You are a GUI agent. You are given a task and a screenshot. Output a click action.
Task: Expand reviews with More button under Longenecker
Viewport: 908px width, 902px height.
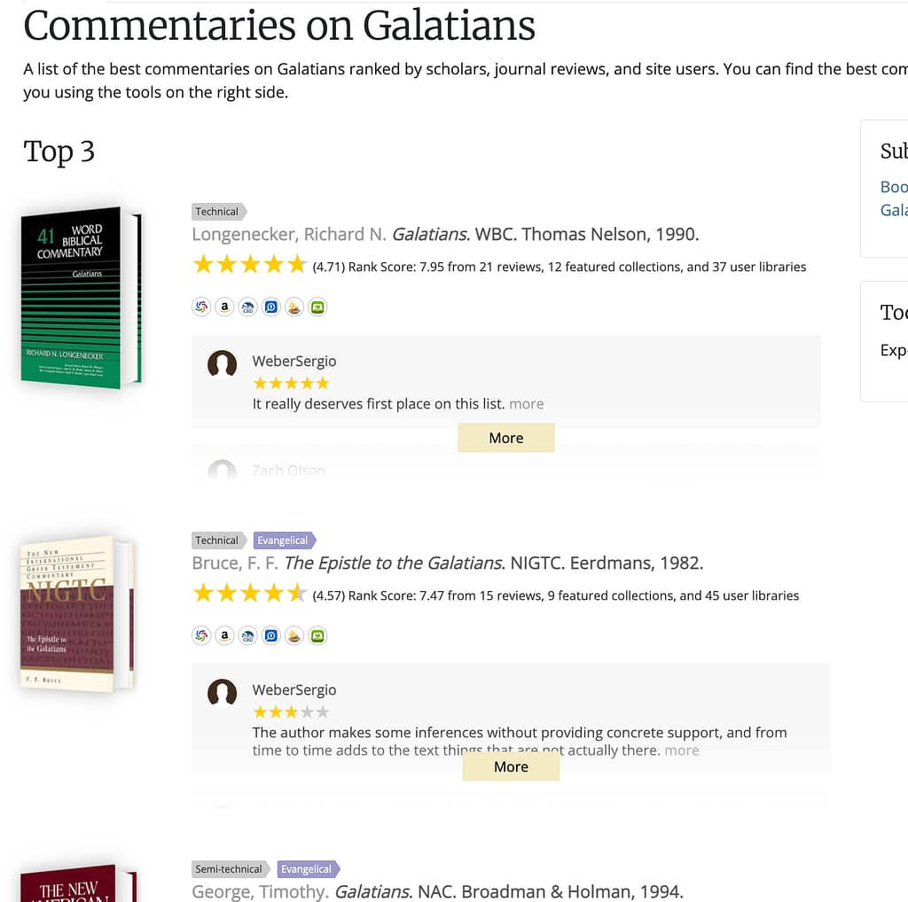coord(505,438)
